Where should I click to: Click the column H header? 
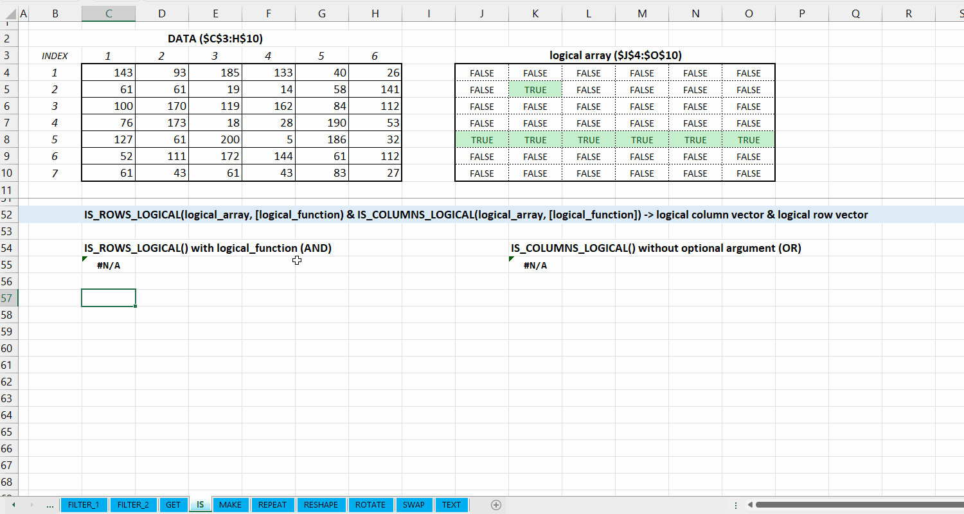pos(375,13)
